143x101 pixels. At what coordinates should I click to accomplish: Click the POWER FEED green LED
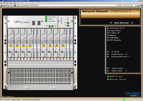(x=46, y=21)
